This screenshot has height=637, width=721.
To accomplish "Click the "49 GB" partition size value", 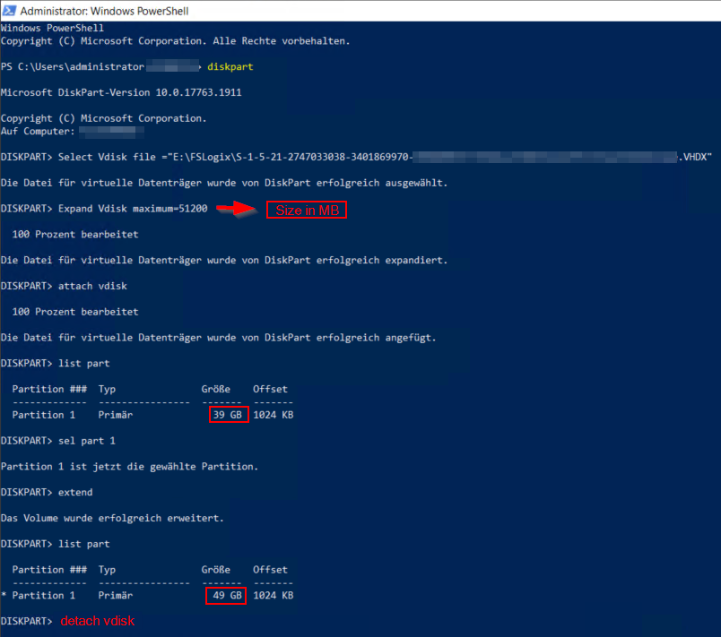I will pos(228,595).
